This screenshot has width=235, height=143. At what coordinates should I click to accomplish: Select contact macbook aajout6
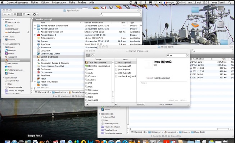[x=126, y=76]
